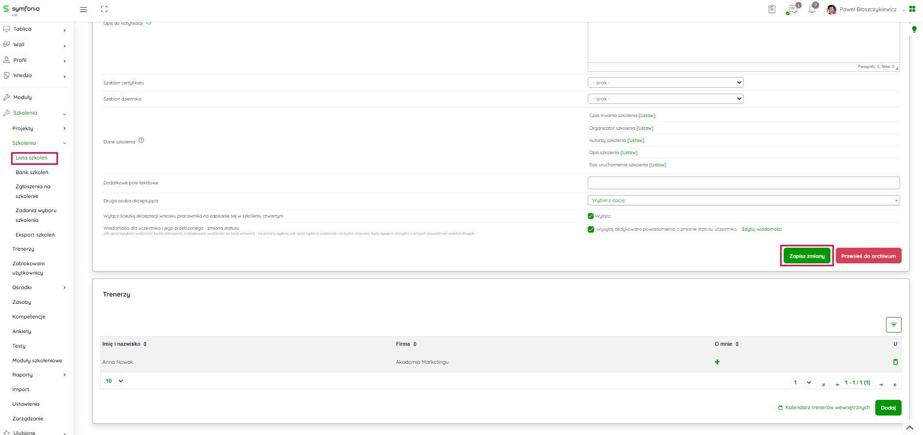Open Bank szkoleń in sidebar
Viewport: 923px width, 435px height.
coord(32,172)
